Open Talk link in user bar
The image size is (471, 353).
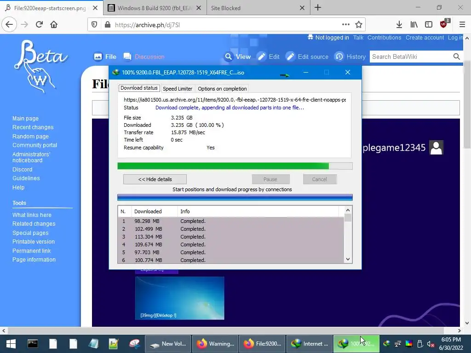[358, 38]
